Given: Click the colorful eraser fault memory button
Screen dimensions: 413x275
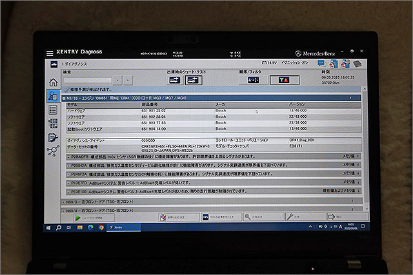Looking at the screenshot, I should (x=179, y=217).
